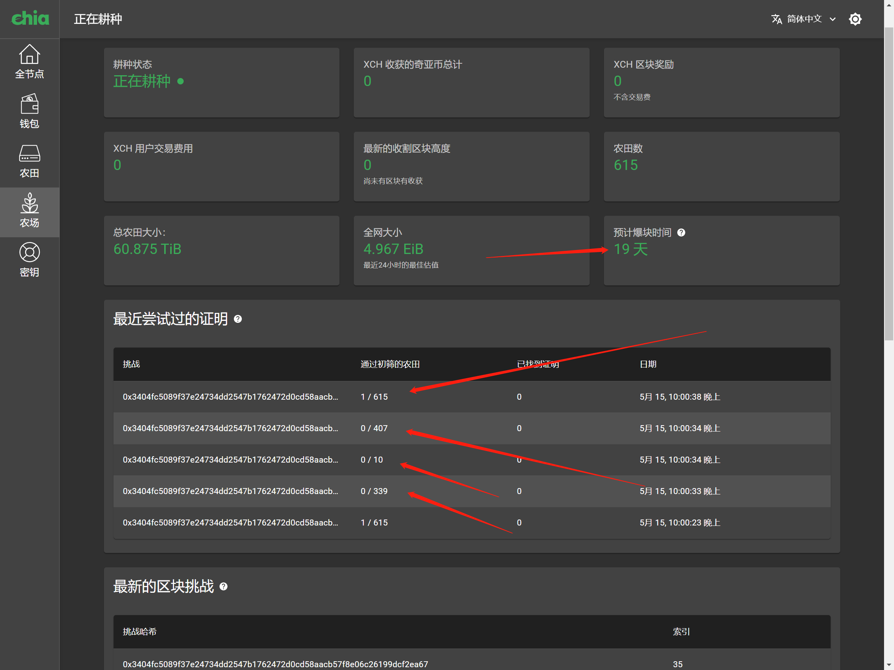Click the green farming status dot

click(180, 82)
